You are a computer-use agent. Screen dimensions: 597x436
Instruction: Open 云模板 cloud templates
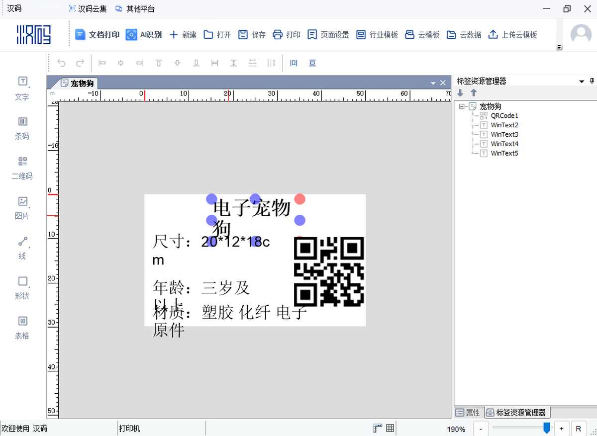click(422, 35)
